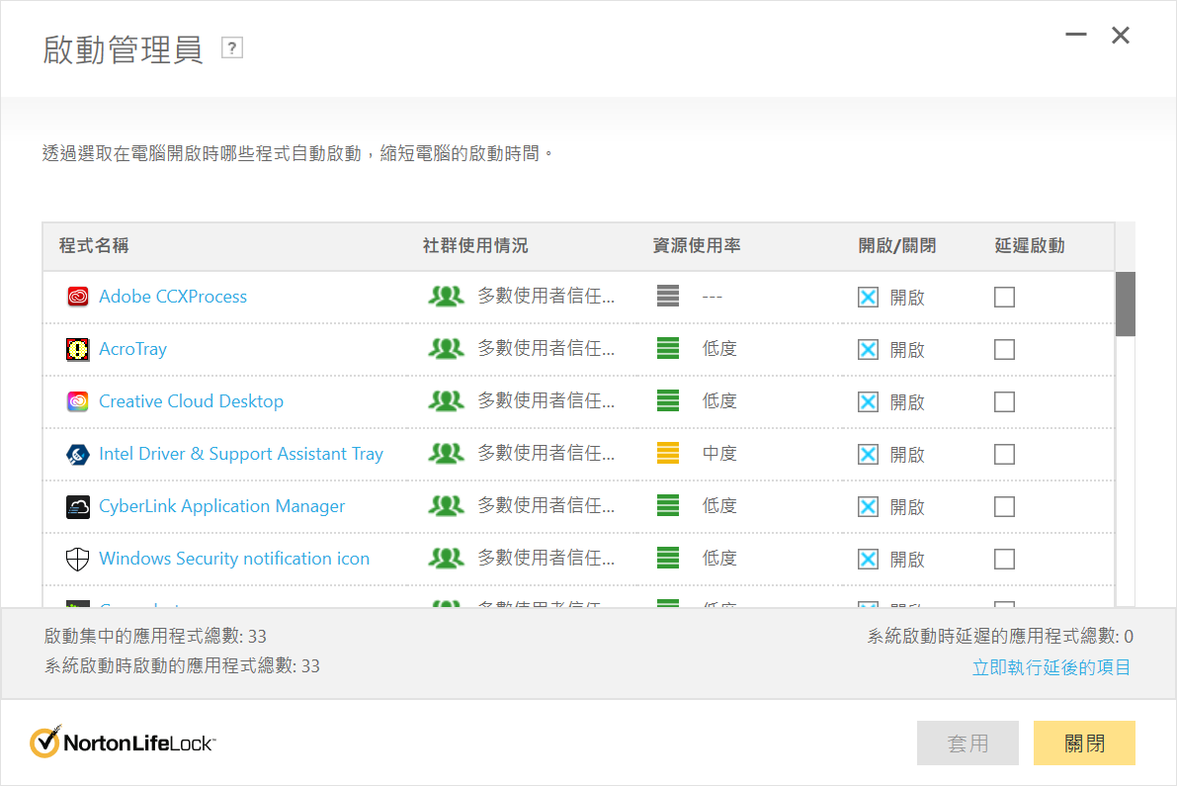This screenshot has height=786, width=1177.
Task: Click the Intel Driver & Support Assistant icon
Action: (x=78, y=454)
